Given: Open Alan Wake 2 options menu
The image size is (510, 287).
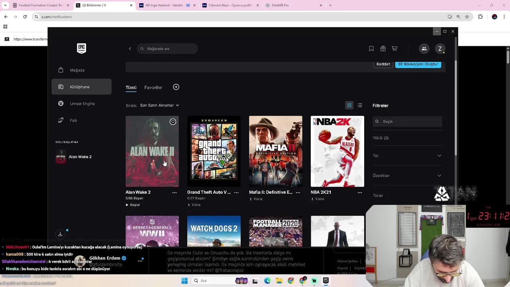Looking at the screenshot, I should (x=175, y=193).
